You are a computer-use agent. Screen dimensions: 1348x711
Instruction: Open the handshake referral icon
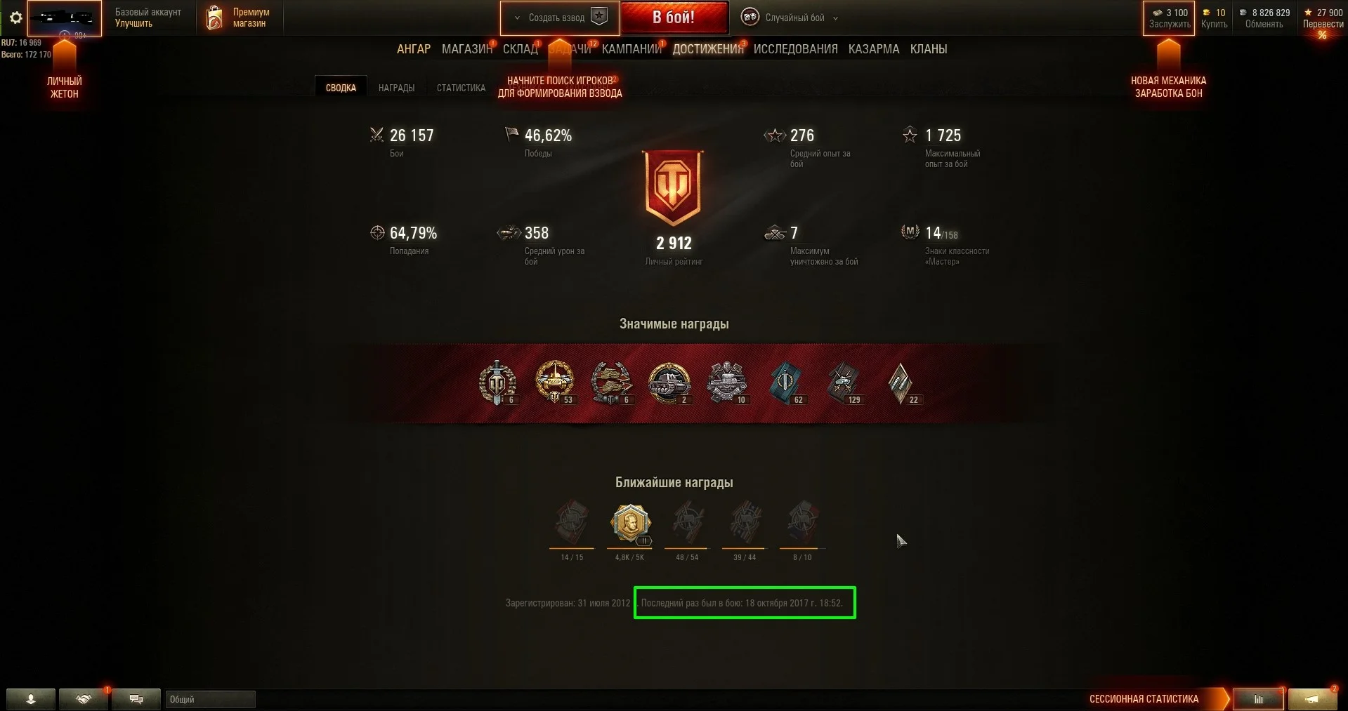(x=84, y=699)
